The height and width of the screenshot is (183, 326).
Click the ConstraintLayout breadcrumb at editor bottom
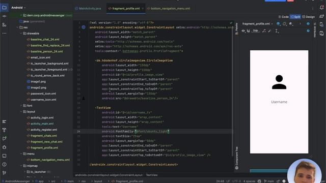click(x=108, y=175)
